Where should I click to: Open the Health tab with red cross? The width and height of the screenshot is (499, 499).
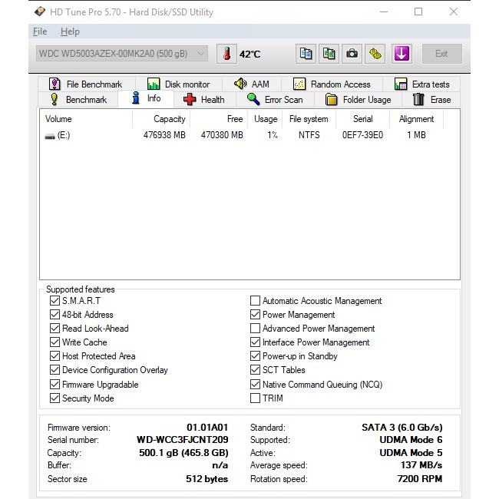point(204,100)
